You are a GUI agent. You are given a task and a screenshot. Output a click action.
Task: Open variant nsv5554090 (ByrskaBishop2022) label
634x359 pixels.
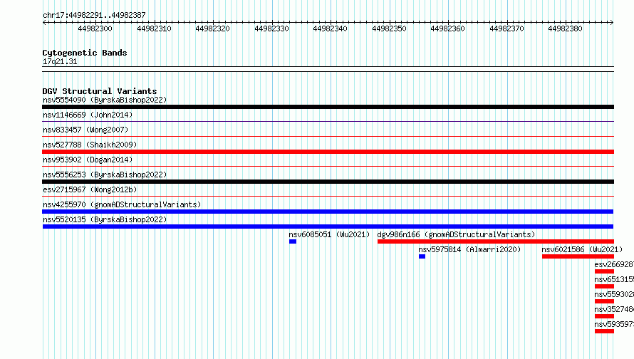tap(105, 100)
